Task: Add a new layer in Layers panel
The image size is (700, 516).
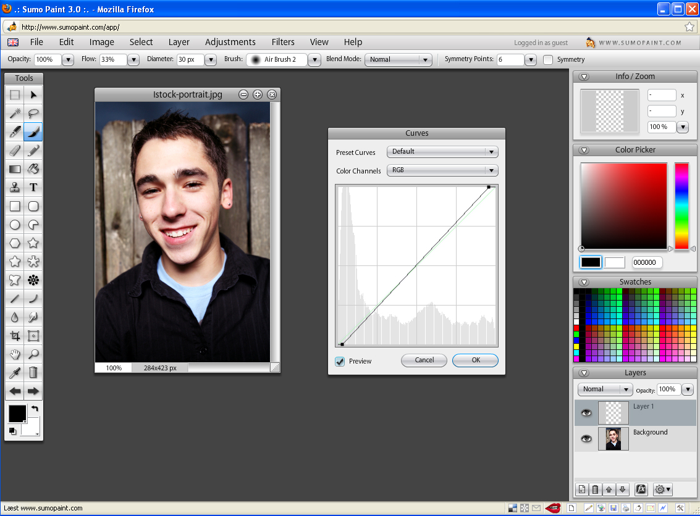Action: coord(581,489)
